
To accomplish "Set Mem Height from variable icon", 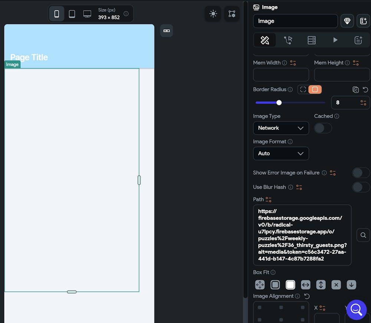I will pos(356,63).
